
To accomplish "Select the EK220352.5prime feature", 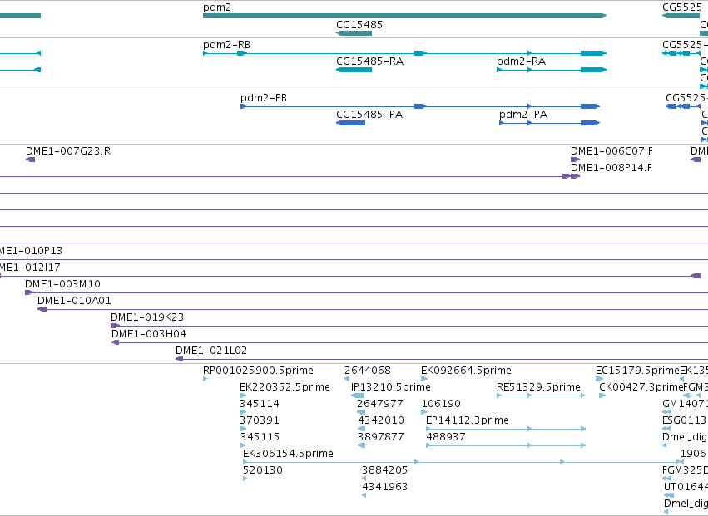I will pos(244,396).
